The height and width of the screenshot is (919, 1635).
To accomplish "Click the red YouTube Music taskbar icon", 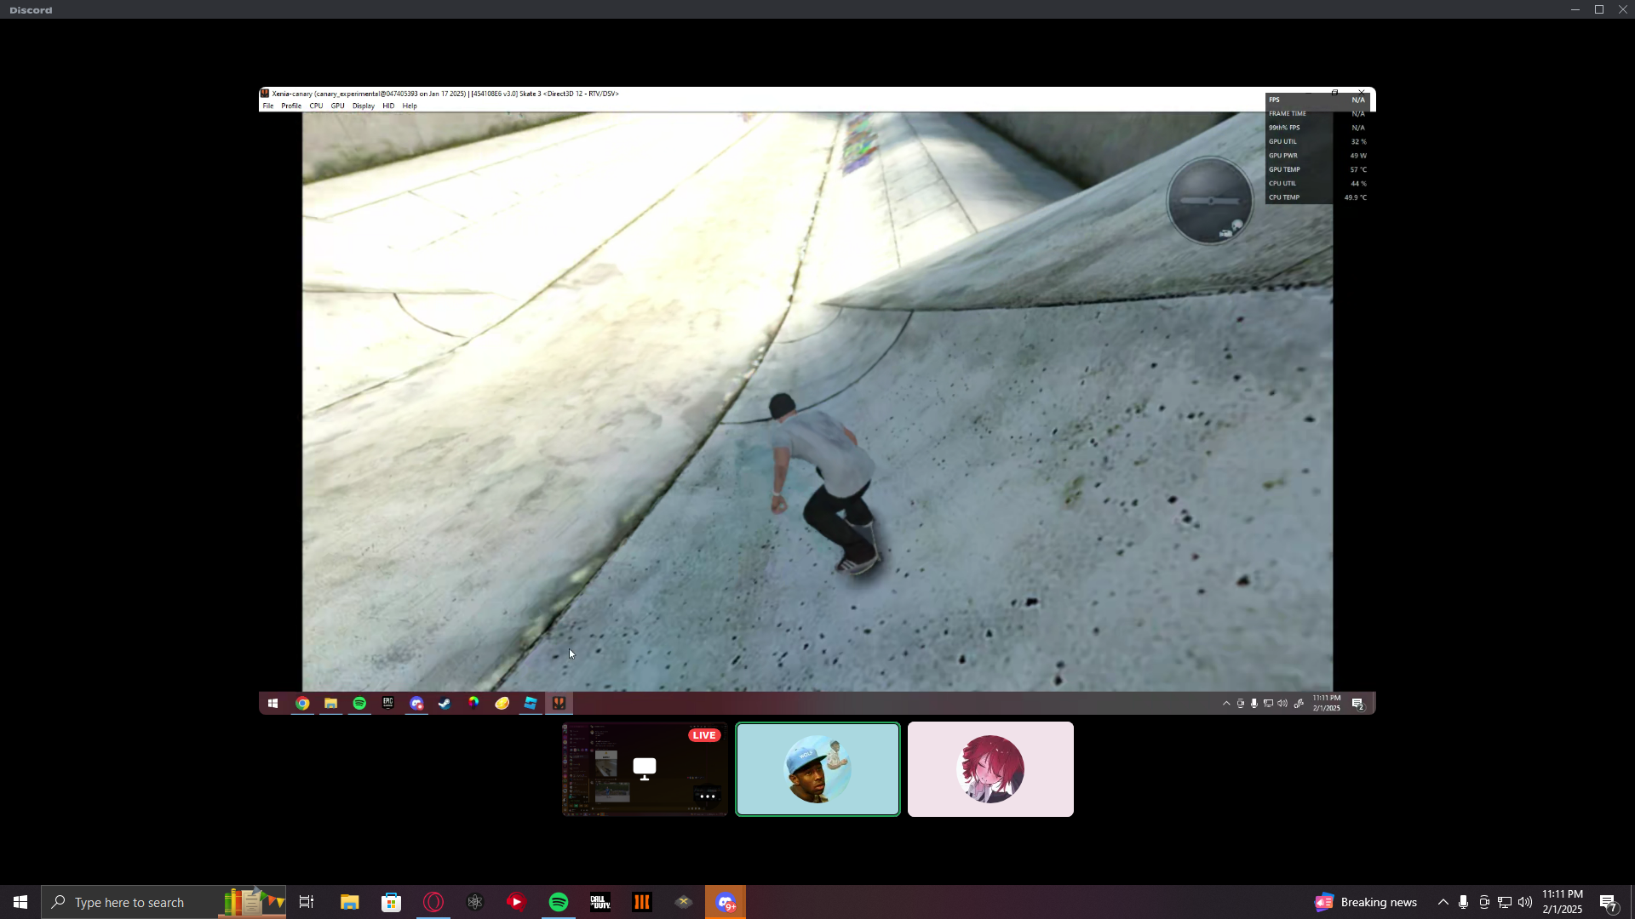I will (x=517, y=902).
